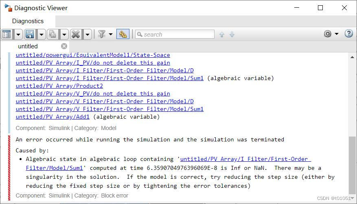Open V Filter First-Order Filter Model/Sum1 link

(110, 109)
